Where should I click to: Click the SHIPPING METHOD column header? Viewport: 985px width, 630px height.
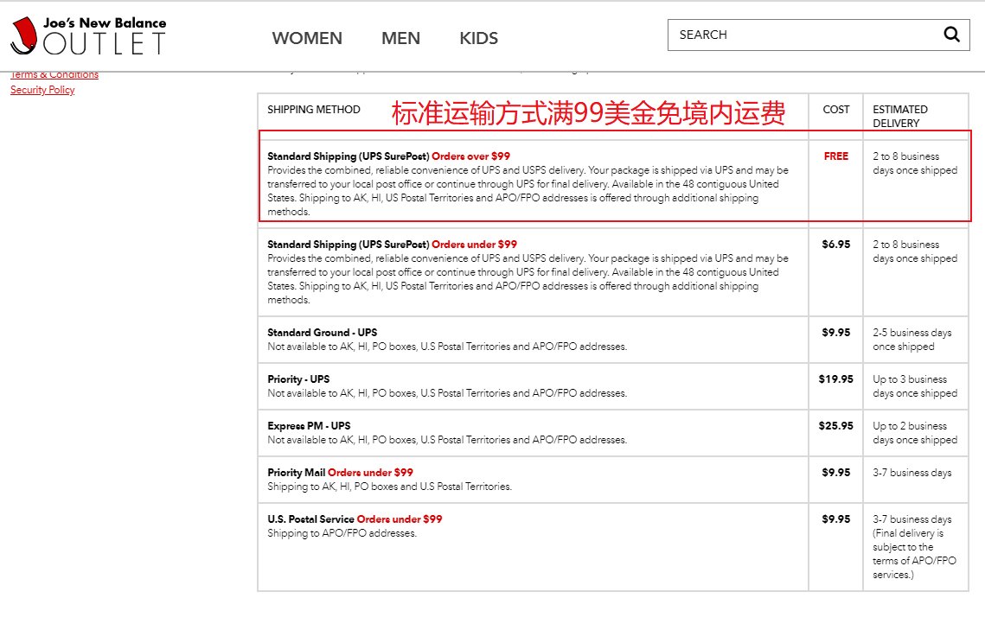[313, 109]
